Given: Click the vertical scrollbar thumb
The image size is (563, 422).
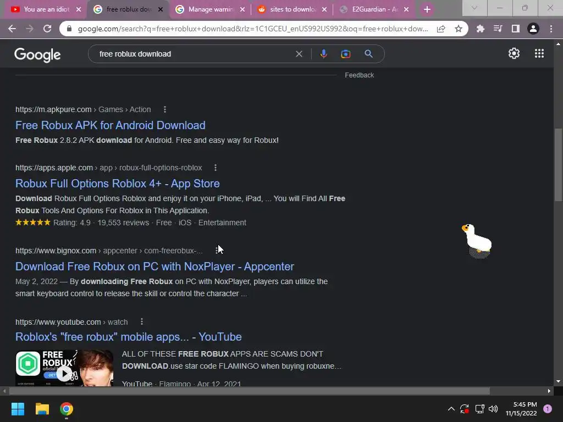Looking at the screenshot, I should [x=558, y=165].
